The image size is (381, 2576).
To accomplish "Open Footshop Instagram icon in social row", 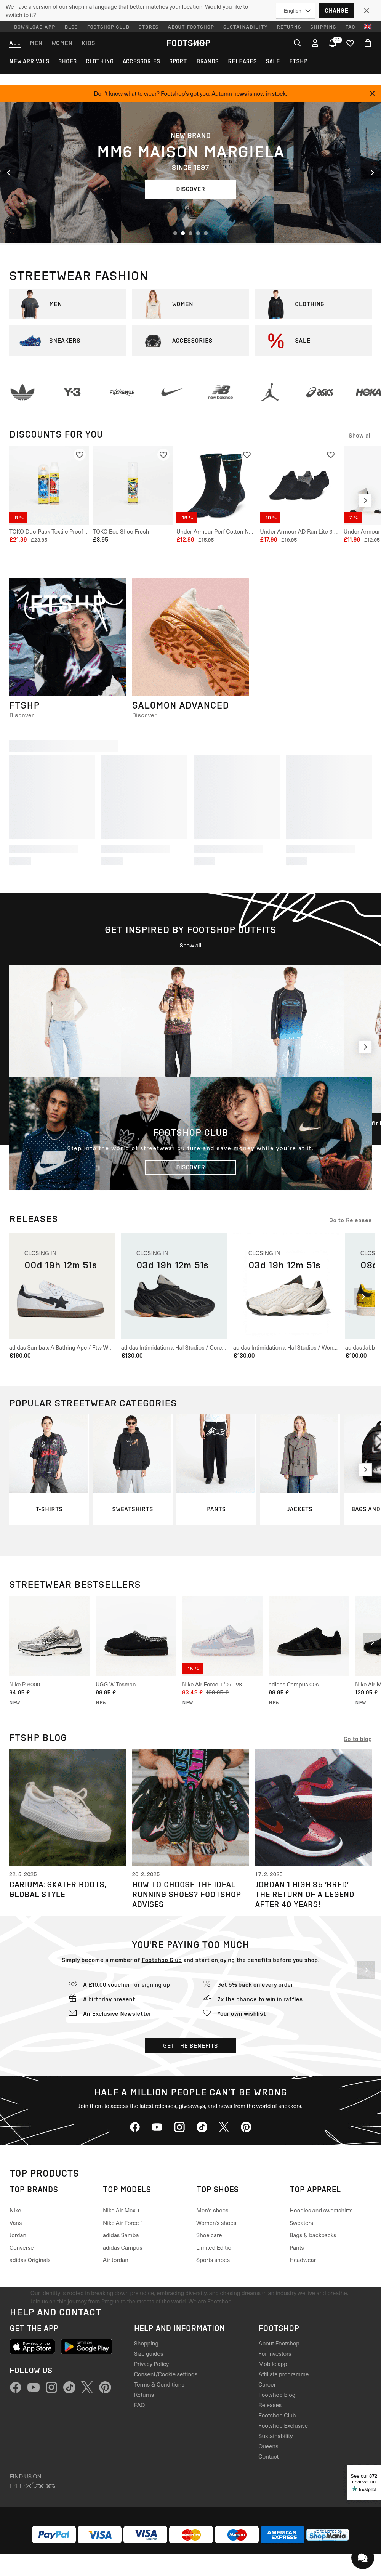I will coord(179,2127).
